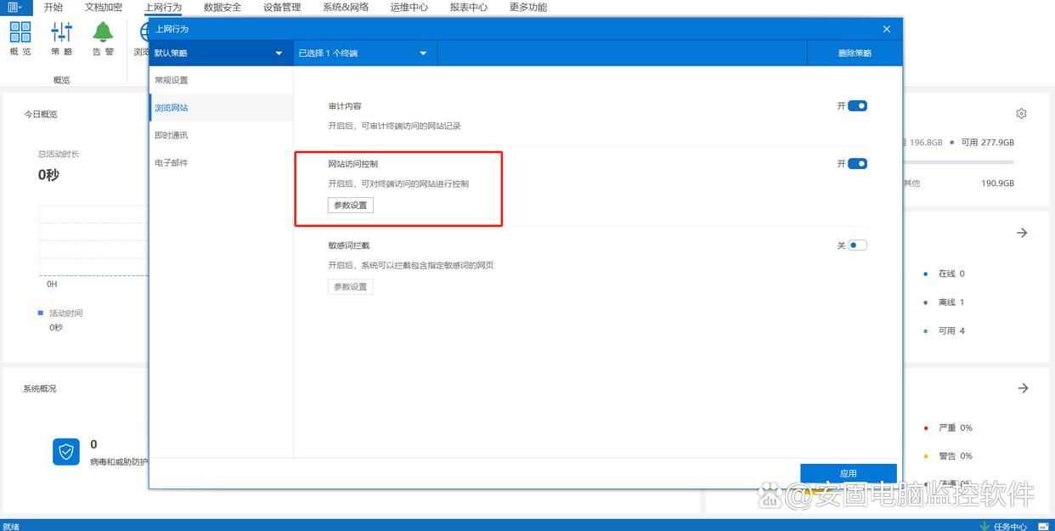Click the arrow in alert severity panel
Viewport: 1055px width, 531px height.
[x=1023, y=388]
